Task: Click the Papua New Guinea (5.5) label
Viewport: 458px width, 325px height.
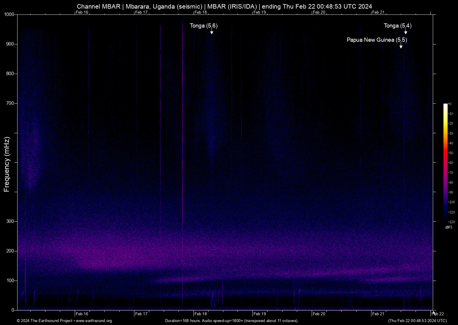Action: point(377,40)
